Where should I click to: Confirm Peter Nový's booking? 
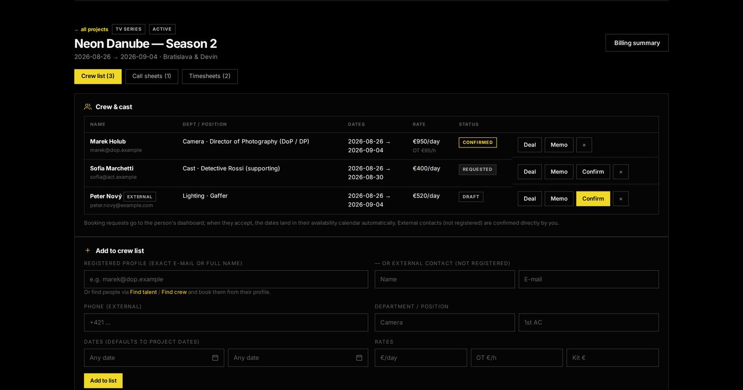tap(593, 199)
